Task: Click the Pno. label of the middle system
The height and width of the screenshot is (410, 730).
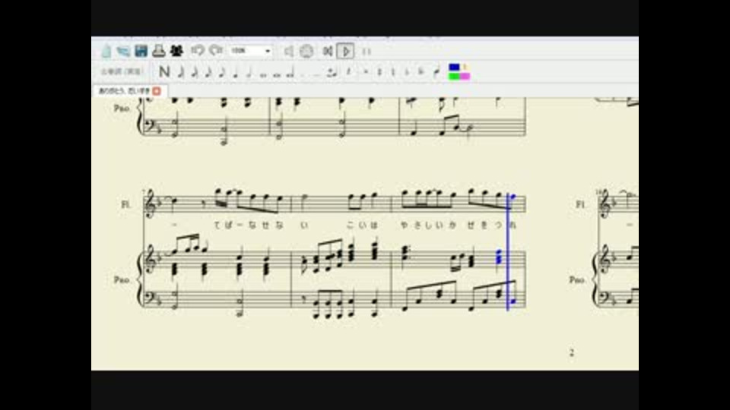Action: [122, 279]
